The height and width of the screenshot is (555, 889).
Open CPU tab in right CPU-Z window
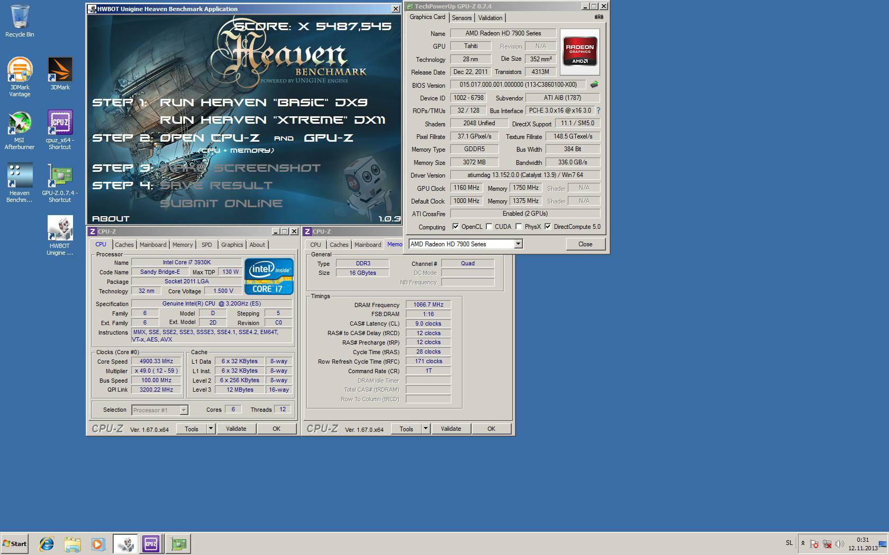(x=316, y=245)
